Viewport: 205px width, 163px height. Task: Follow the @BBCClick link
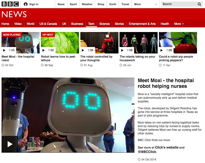147,152
